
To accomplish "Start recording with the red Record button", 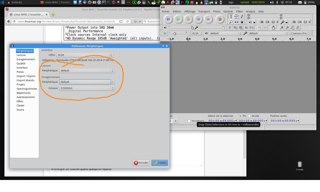I will [x=220, y=19].
